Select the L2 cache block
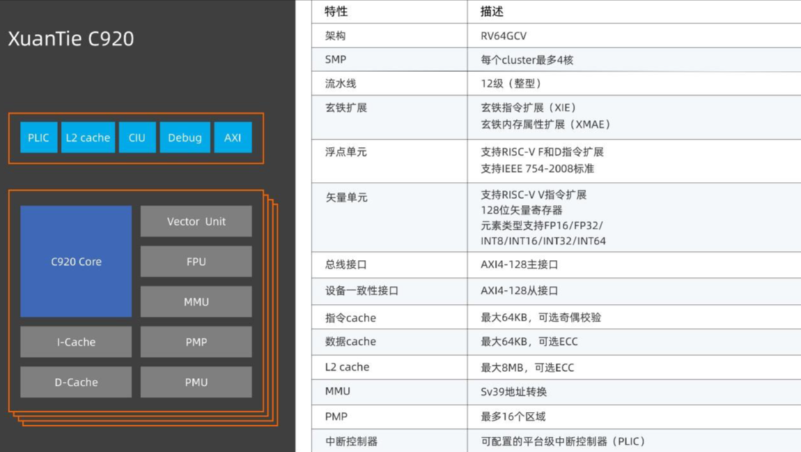This screenshot has height=452, width=801. coord(88,137)
